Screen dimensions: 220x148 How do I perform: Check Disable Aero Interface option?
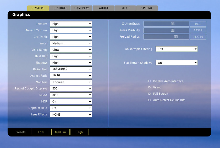coord(150,81)
